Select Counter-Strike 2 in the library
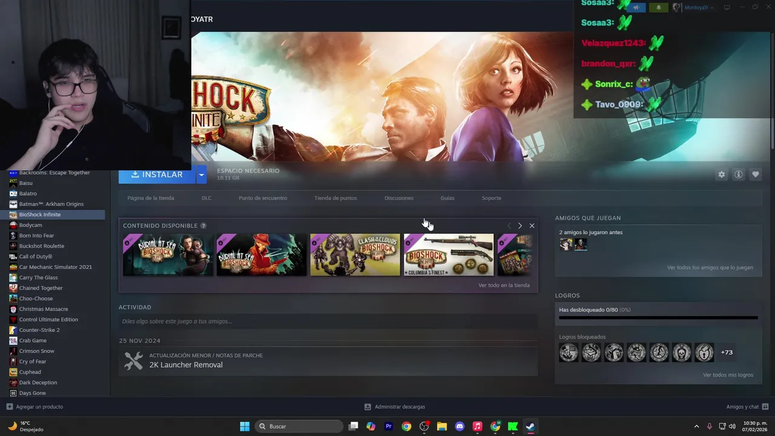The image size is (775, 436). point(39,330)
